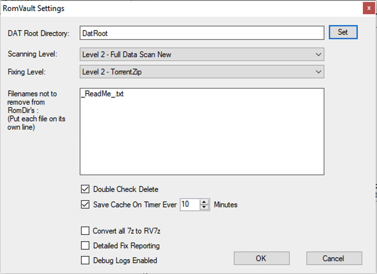Discard changes with the Cancel button
Image resolution: width=377 pixels, height=274 pixels.
point(334,258)
